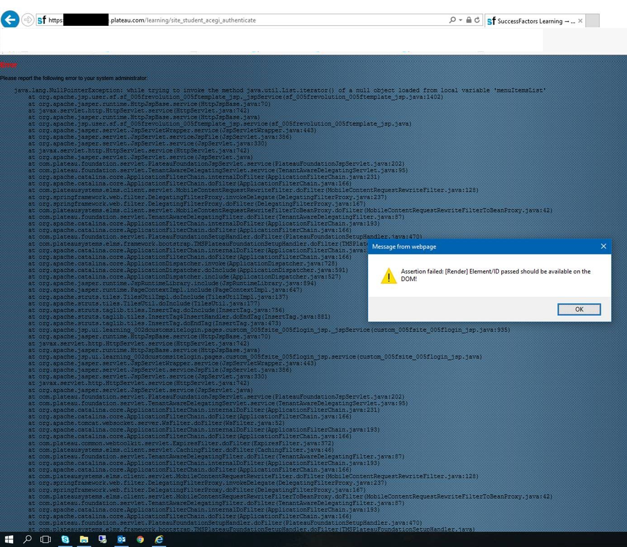Image resolution: width=627 pixels, height=547 pixels.
Task: Close the Message from webpage dialog
Action: (603, 246)
